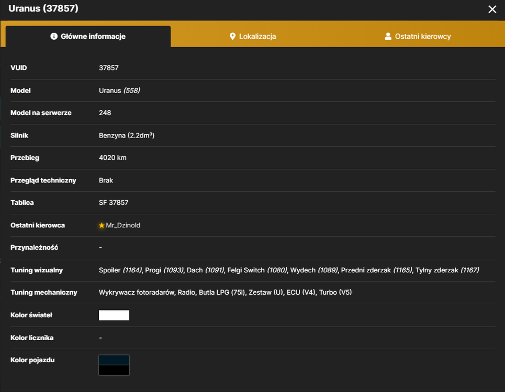Click Wykrywacz fotoradarów in Tuning mechaniczny

coord(137,292)
